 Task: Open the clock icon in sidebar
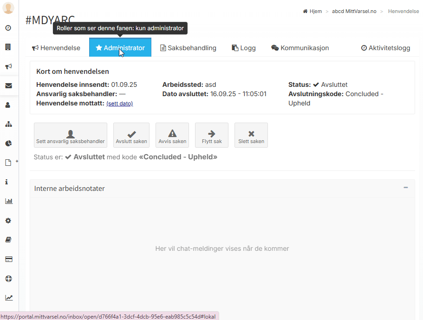[8, 28]
